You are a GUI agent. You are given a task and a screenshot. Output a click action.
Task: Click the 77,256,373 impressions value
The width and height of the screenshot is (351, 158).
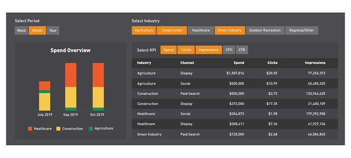316,73
